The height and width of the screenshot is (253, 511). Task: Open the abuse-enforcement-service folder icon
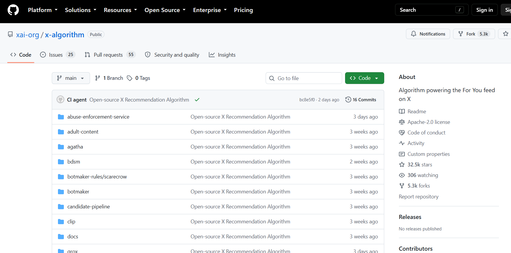pos(61,117)
